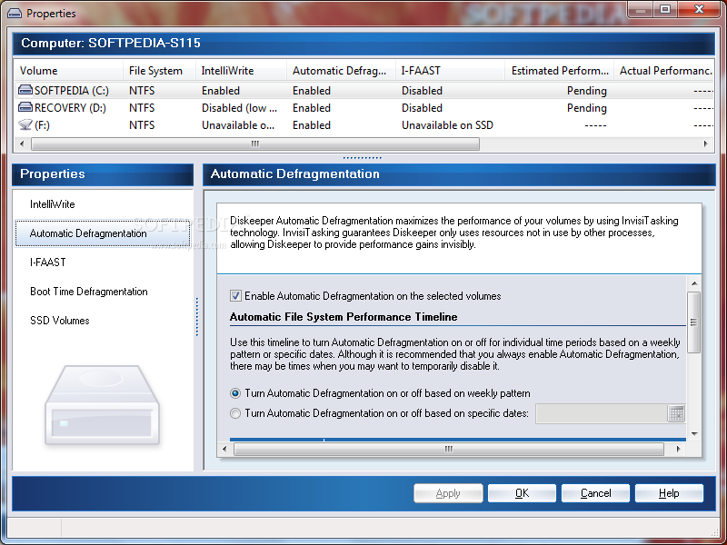This screenshot has width=727, height=545.
Task: Click the vertical splitter grip beside Properties pane
Action: point(197,317)
